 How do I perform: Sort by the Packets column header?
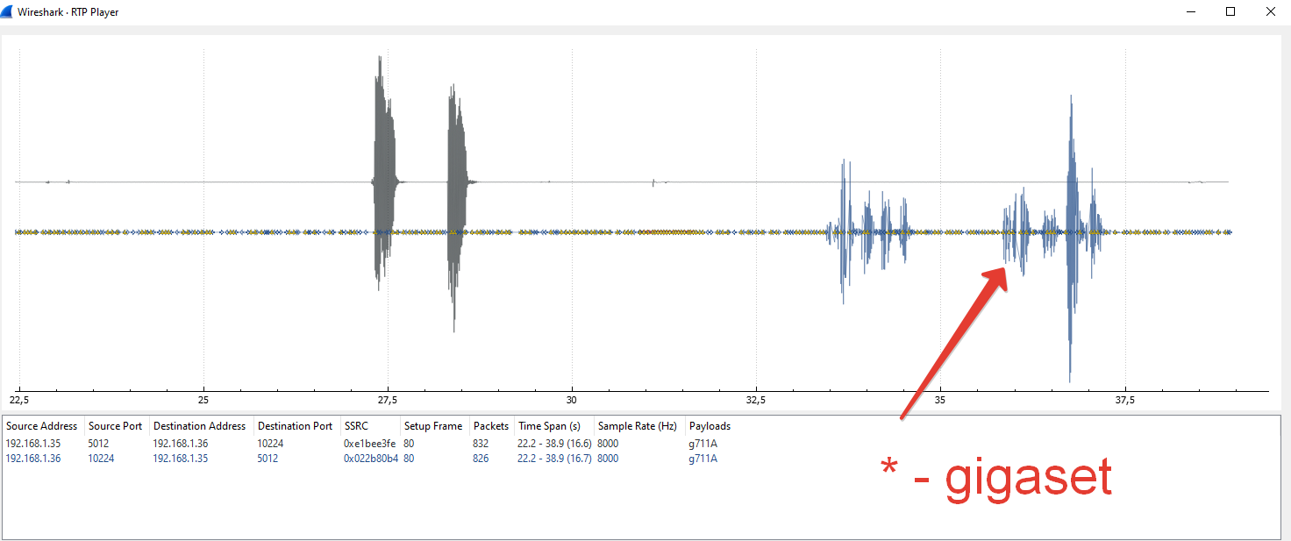click(490, 426)
